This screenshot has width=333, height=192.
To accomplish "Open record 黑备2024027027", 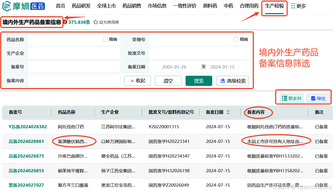I will point(26,185).
